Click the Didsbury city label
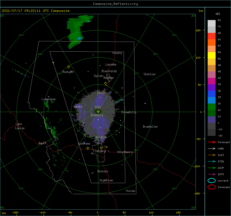The image size is (231, 216). [x=97, y=115]
